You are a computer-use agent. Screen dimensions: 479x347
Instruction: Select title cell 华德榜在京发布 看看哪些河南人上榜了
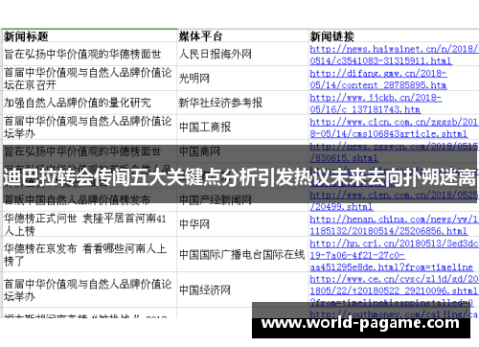(x=89, y=254)
